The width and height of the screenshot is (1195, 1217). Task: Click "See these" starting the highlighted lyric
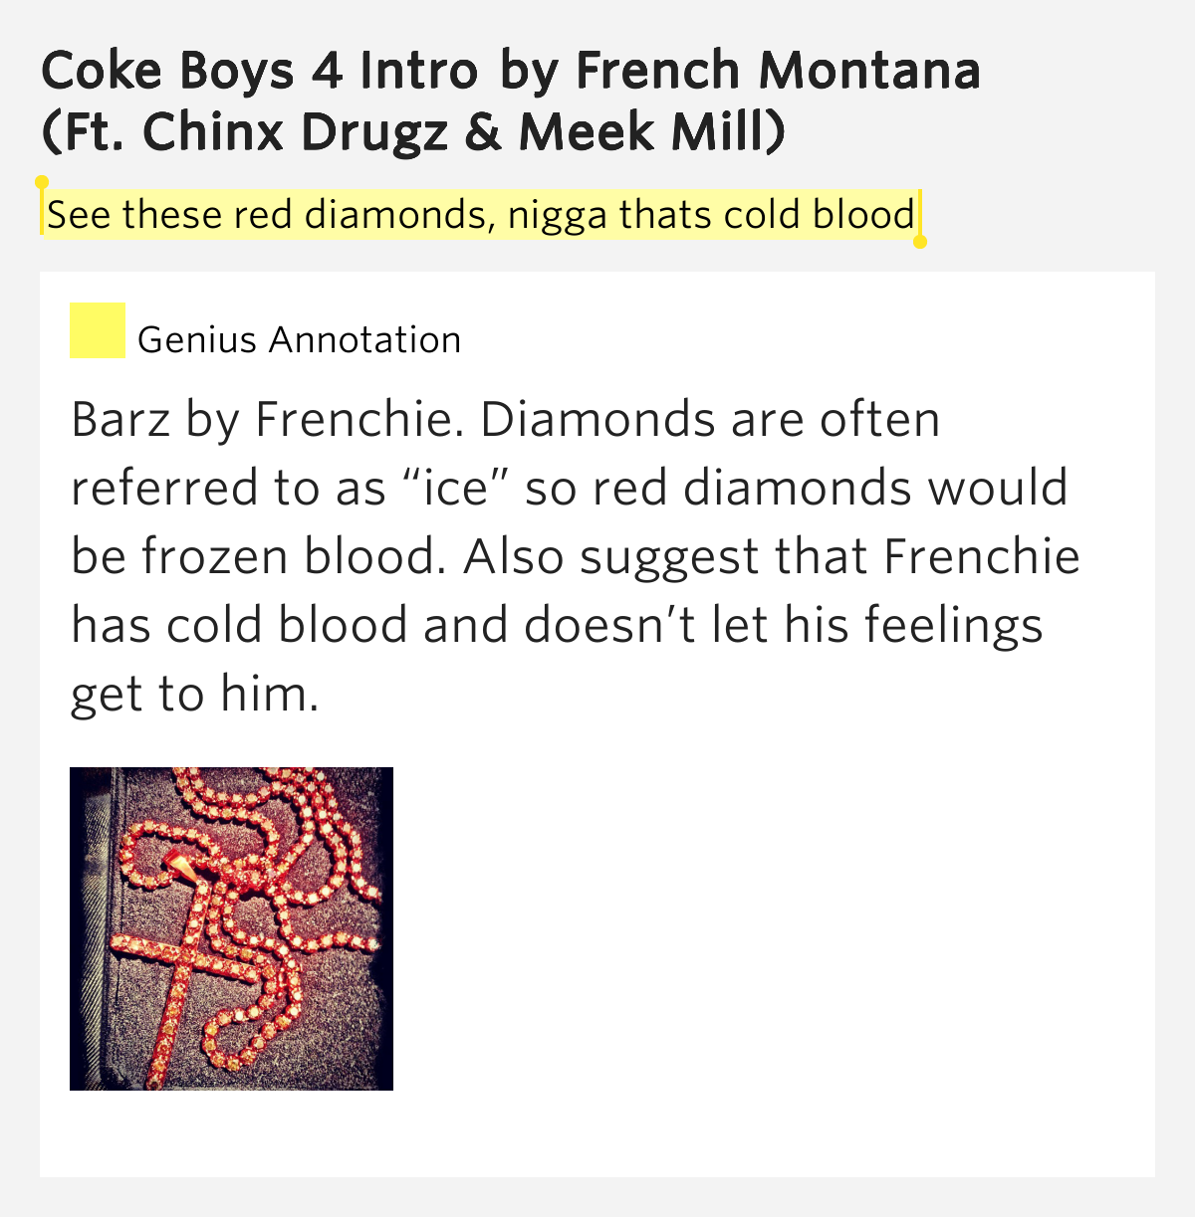click(x=133, y=215)
